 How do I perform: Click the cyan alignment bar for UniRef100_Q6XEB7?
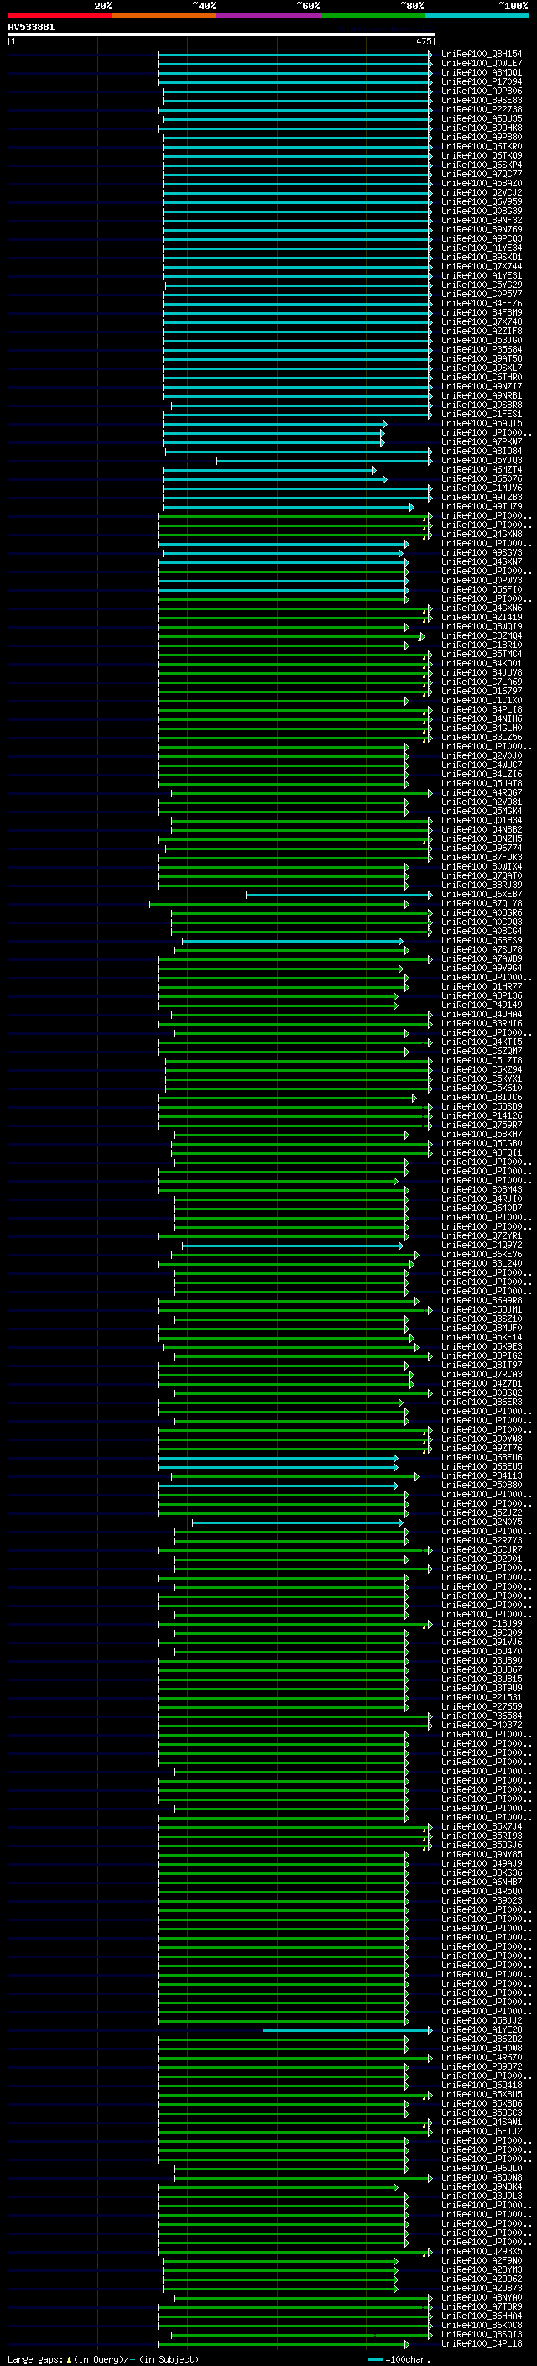click(339, 895)
